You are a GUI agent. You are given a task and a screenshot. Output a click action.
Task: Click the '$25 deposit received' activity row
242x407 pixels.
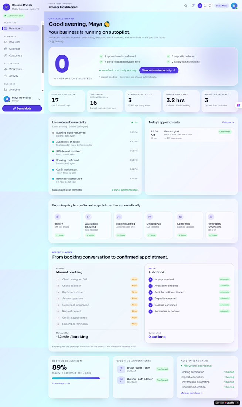point(95,152)
